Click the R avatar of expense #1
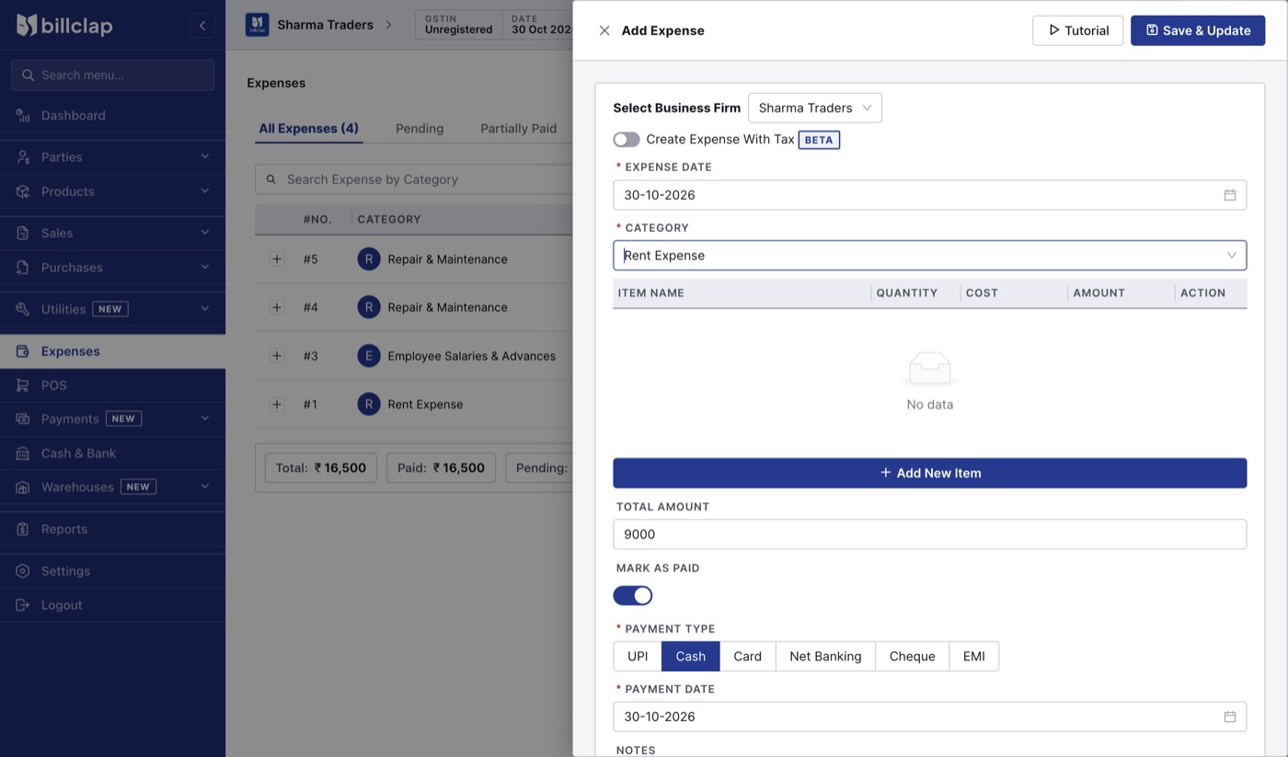 (369, 404)
